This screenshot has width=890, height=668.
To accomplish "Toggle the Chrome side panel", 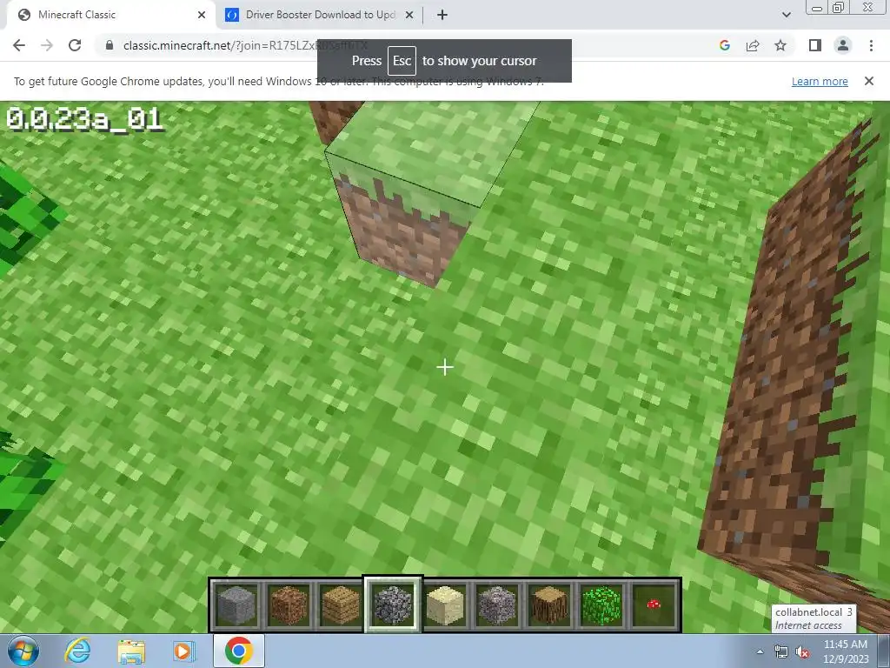I will pyautogui.click(x=815, y=45).
